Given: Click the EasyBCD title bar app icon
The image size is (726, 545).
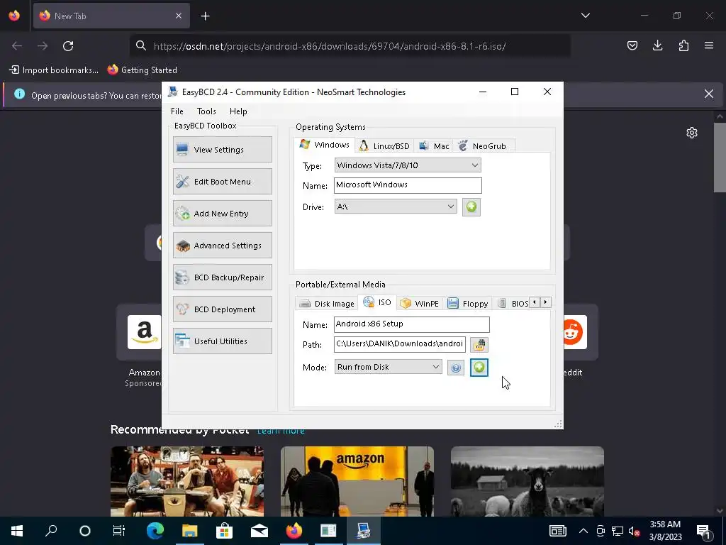Looking at the screenshot, I should coord(173,92).
